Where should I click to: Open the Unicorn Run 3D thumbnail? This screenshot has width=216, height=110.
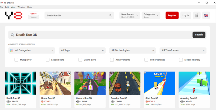[x=90, y=83]
